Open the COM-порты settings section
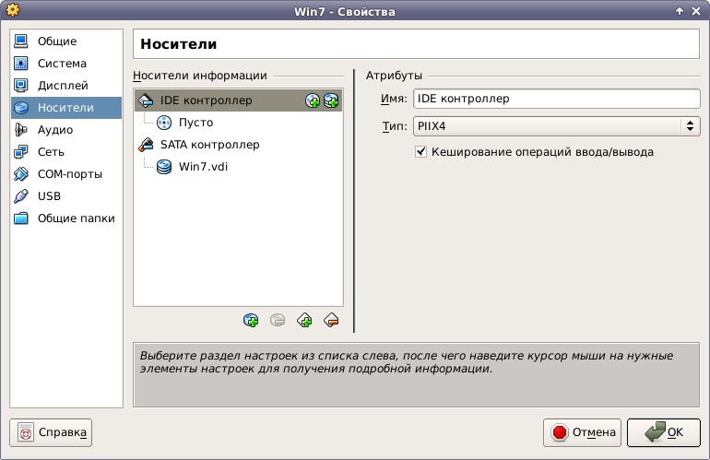The height and width of the screenshot is (460, 710). (x=66, y=174)
